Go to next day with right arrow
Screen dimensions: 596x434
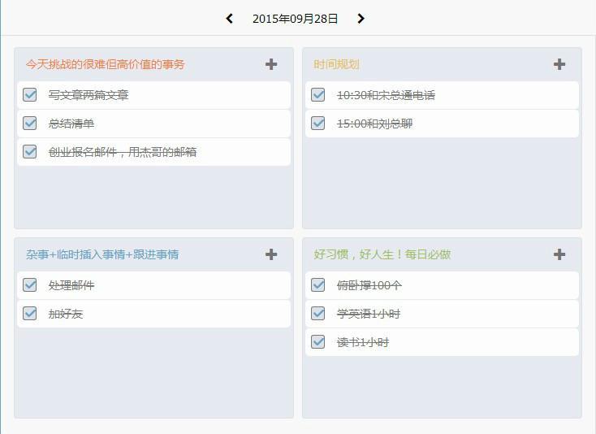(x=361, y=19)
